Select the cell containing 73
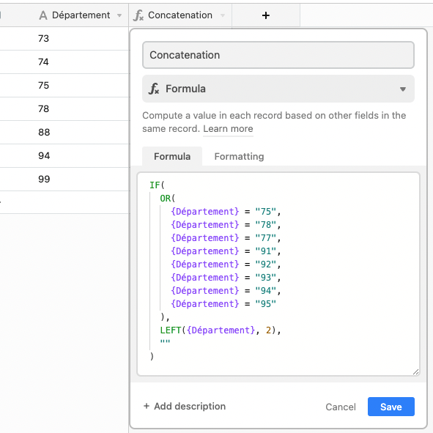 [64, 38]
